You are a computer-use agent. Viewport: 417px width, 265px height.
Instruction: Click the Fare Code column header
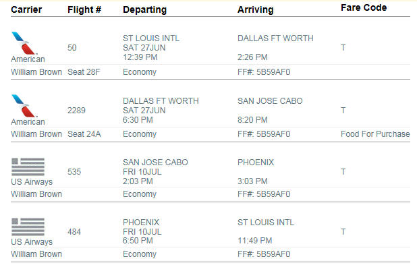tap(364, 7)
